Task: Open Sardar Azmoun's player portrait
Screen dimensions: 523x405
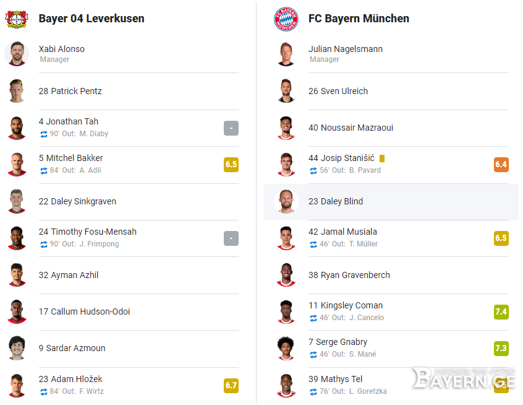Action: point(17,348)
